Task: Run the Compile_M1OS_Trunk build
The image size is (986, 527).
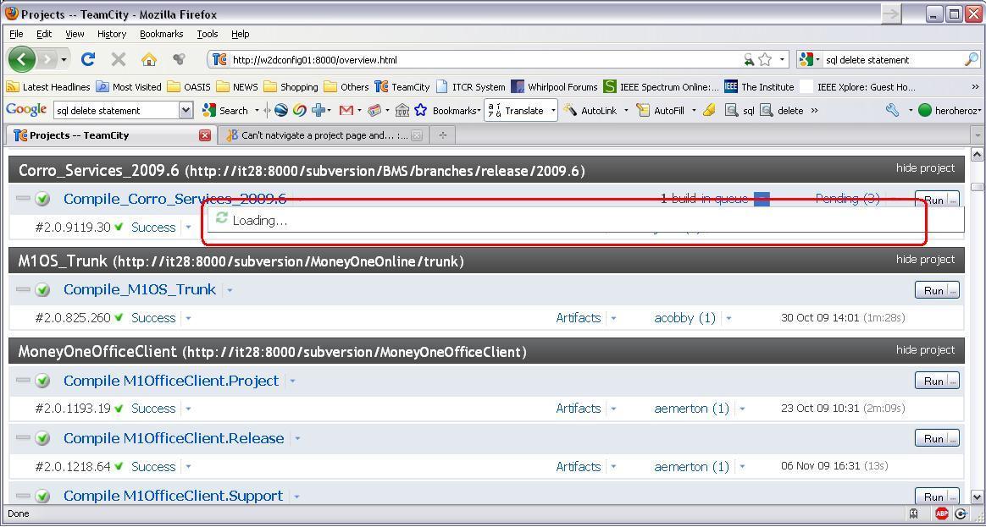Action: [933, 291]
